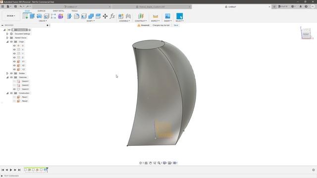Select the Insert image tool
Image resolution: width=317 pixels, height=178 pixels.
tap(167, 16)
